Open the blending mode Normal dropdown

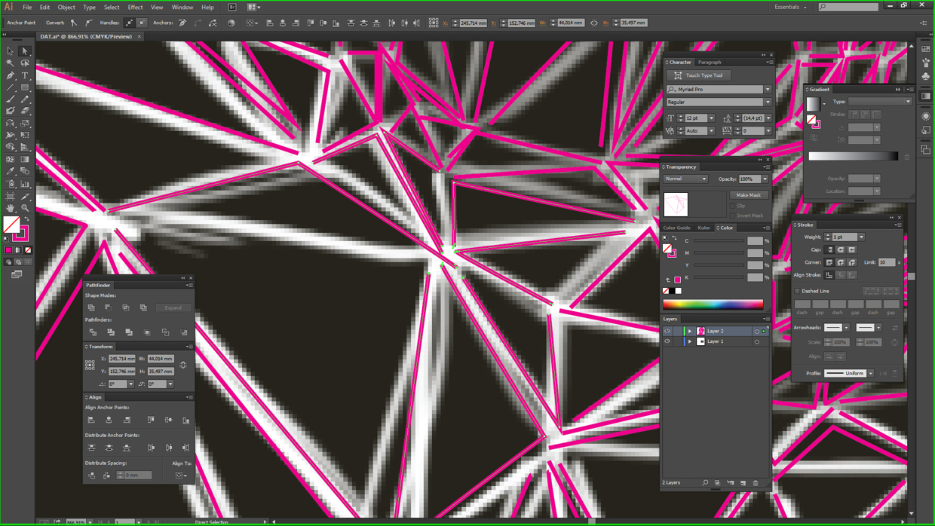685,179
